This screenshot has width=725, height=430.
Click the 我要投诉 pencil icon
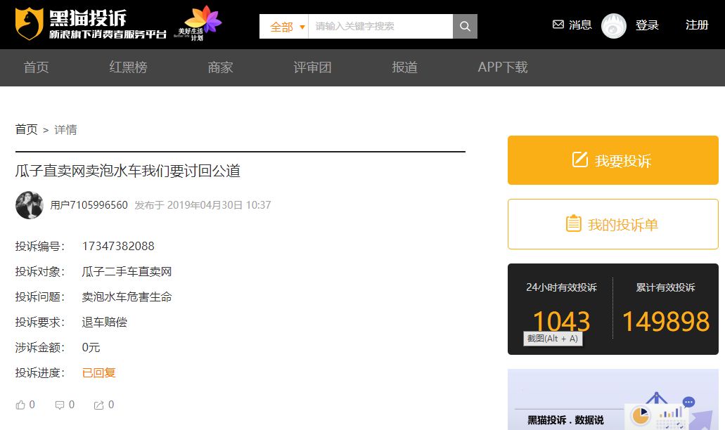tap(580, 159)
